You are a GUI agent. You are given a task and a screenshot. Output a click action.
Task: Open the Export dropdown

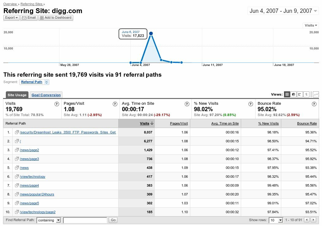[x=11, y=18]
